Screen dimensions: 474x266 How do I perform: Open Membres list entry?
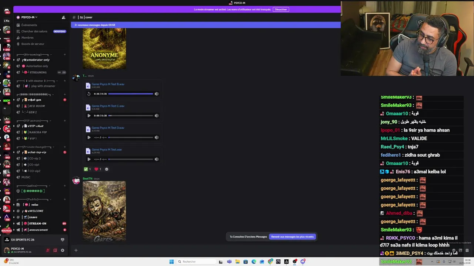click(27, 38)
